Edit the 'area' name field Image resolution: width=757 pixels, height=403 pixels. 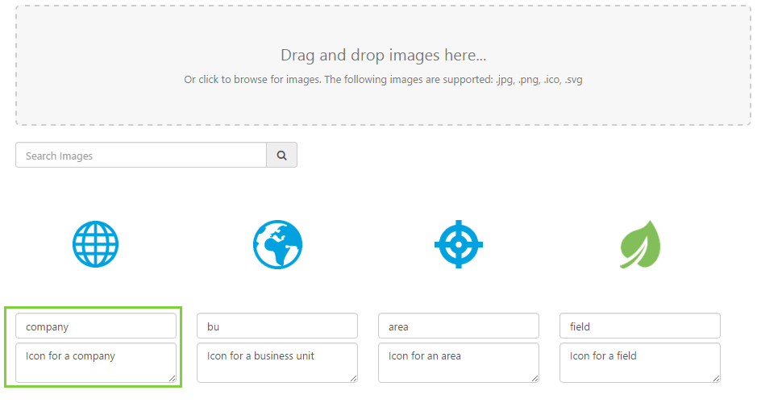coord(459,326)
